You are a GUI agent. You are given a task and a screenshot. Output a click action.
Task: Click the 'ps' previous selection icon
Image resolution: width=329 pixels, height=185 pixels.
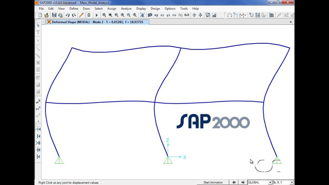(x=38, y=108)
